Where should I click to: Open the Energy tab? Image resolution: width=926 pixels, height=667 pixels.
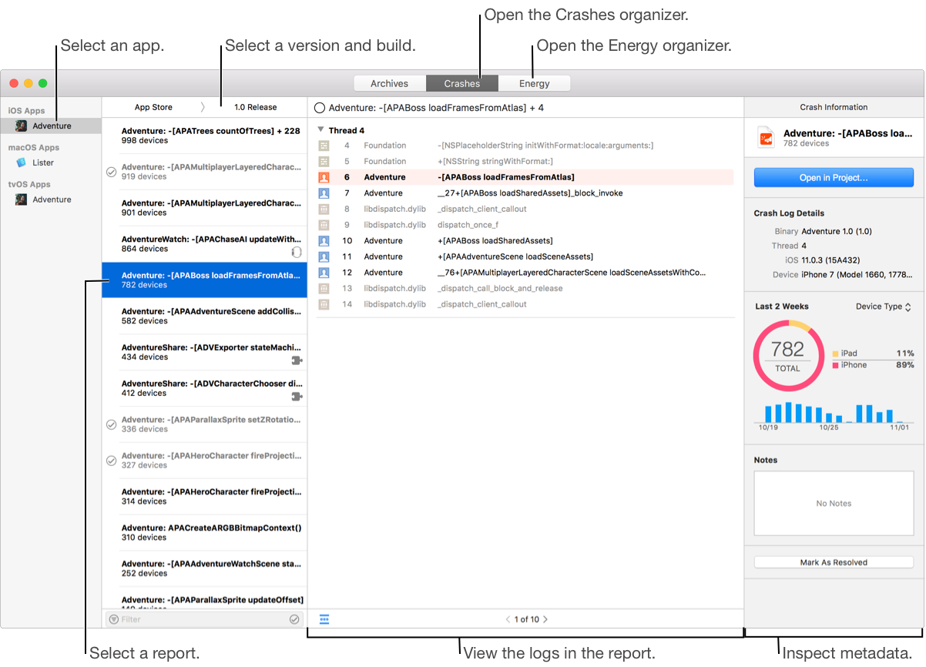534,83
